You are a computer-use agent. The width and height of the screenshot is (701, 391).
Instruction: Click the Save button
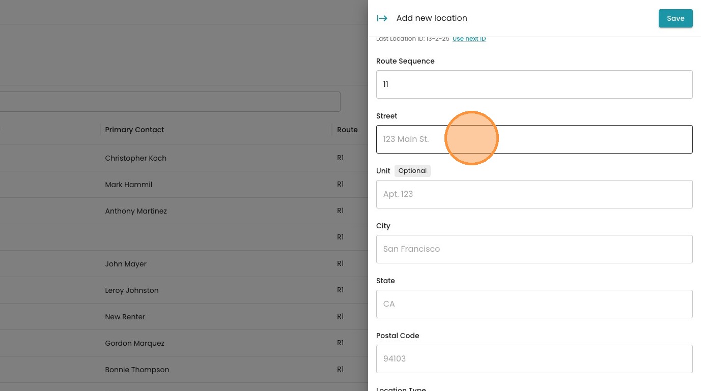(675, 18)
